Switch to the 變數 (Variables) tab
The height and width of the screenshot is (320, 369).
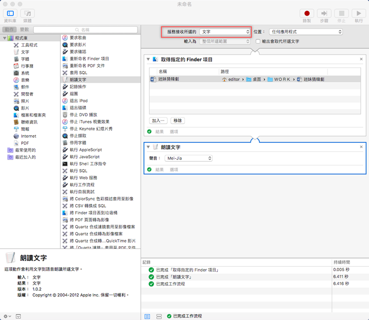(24, 29)
